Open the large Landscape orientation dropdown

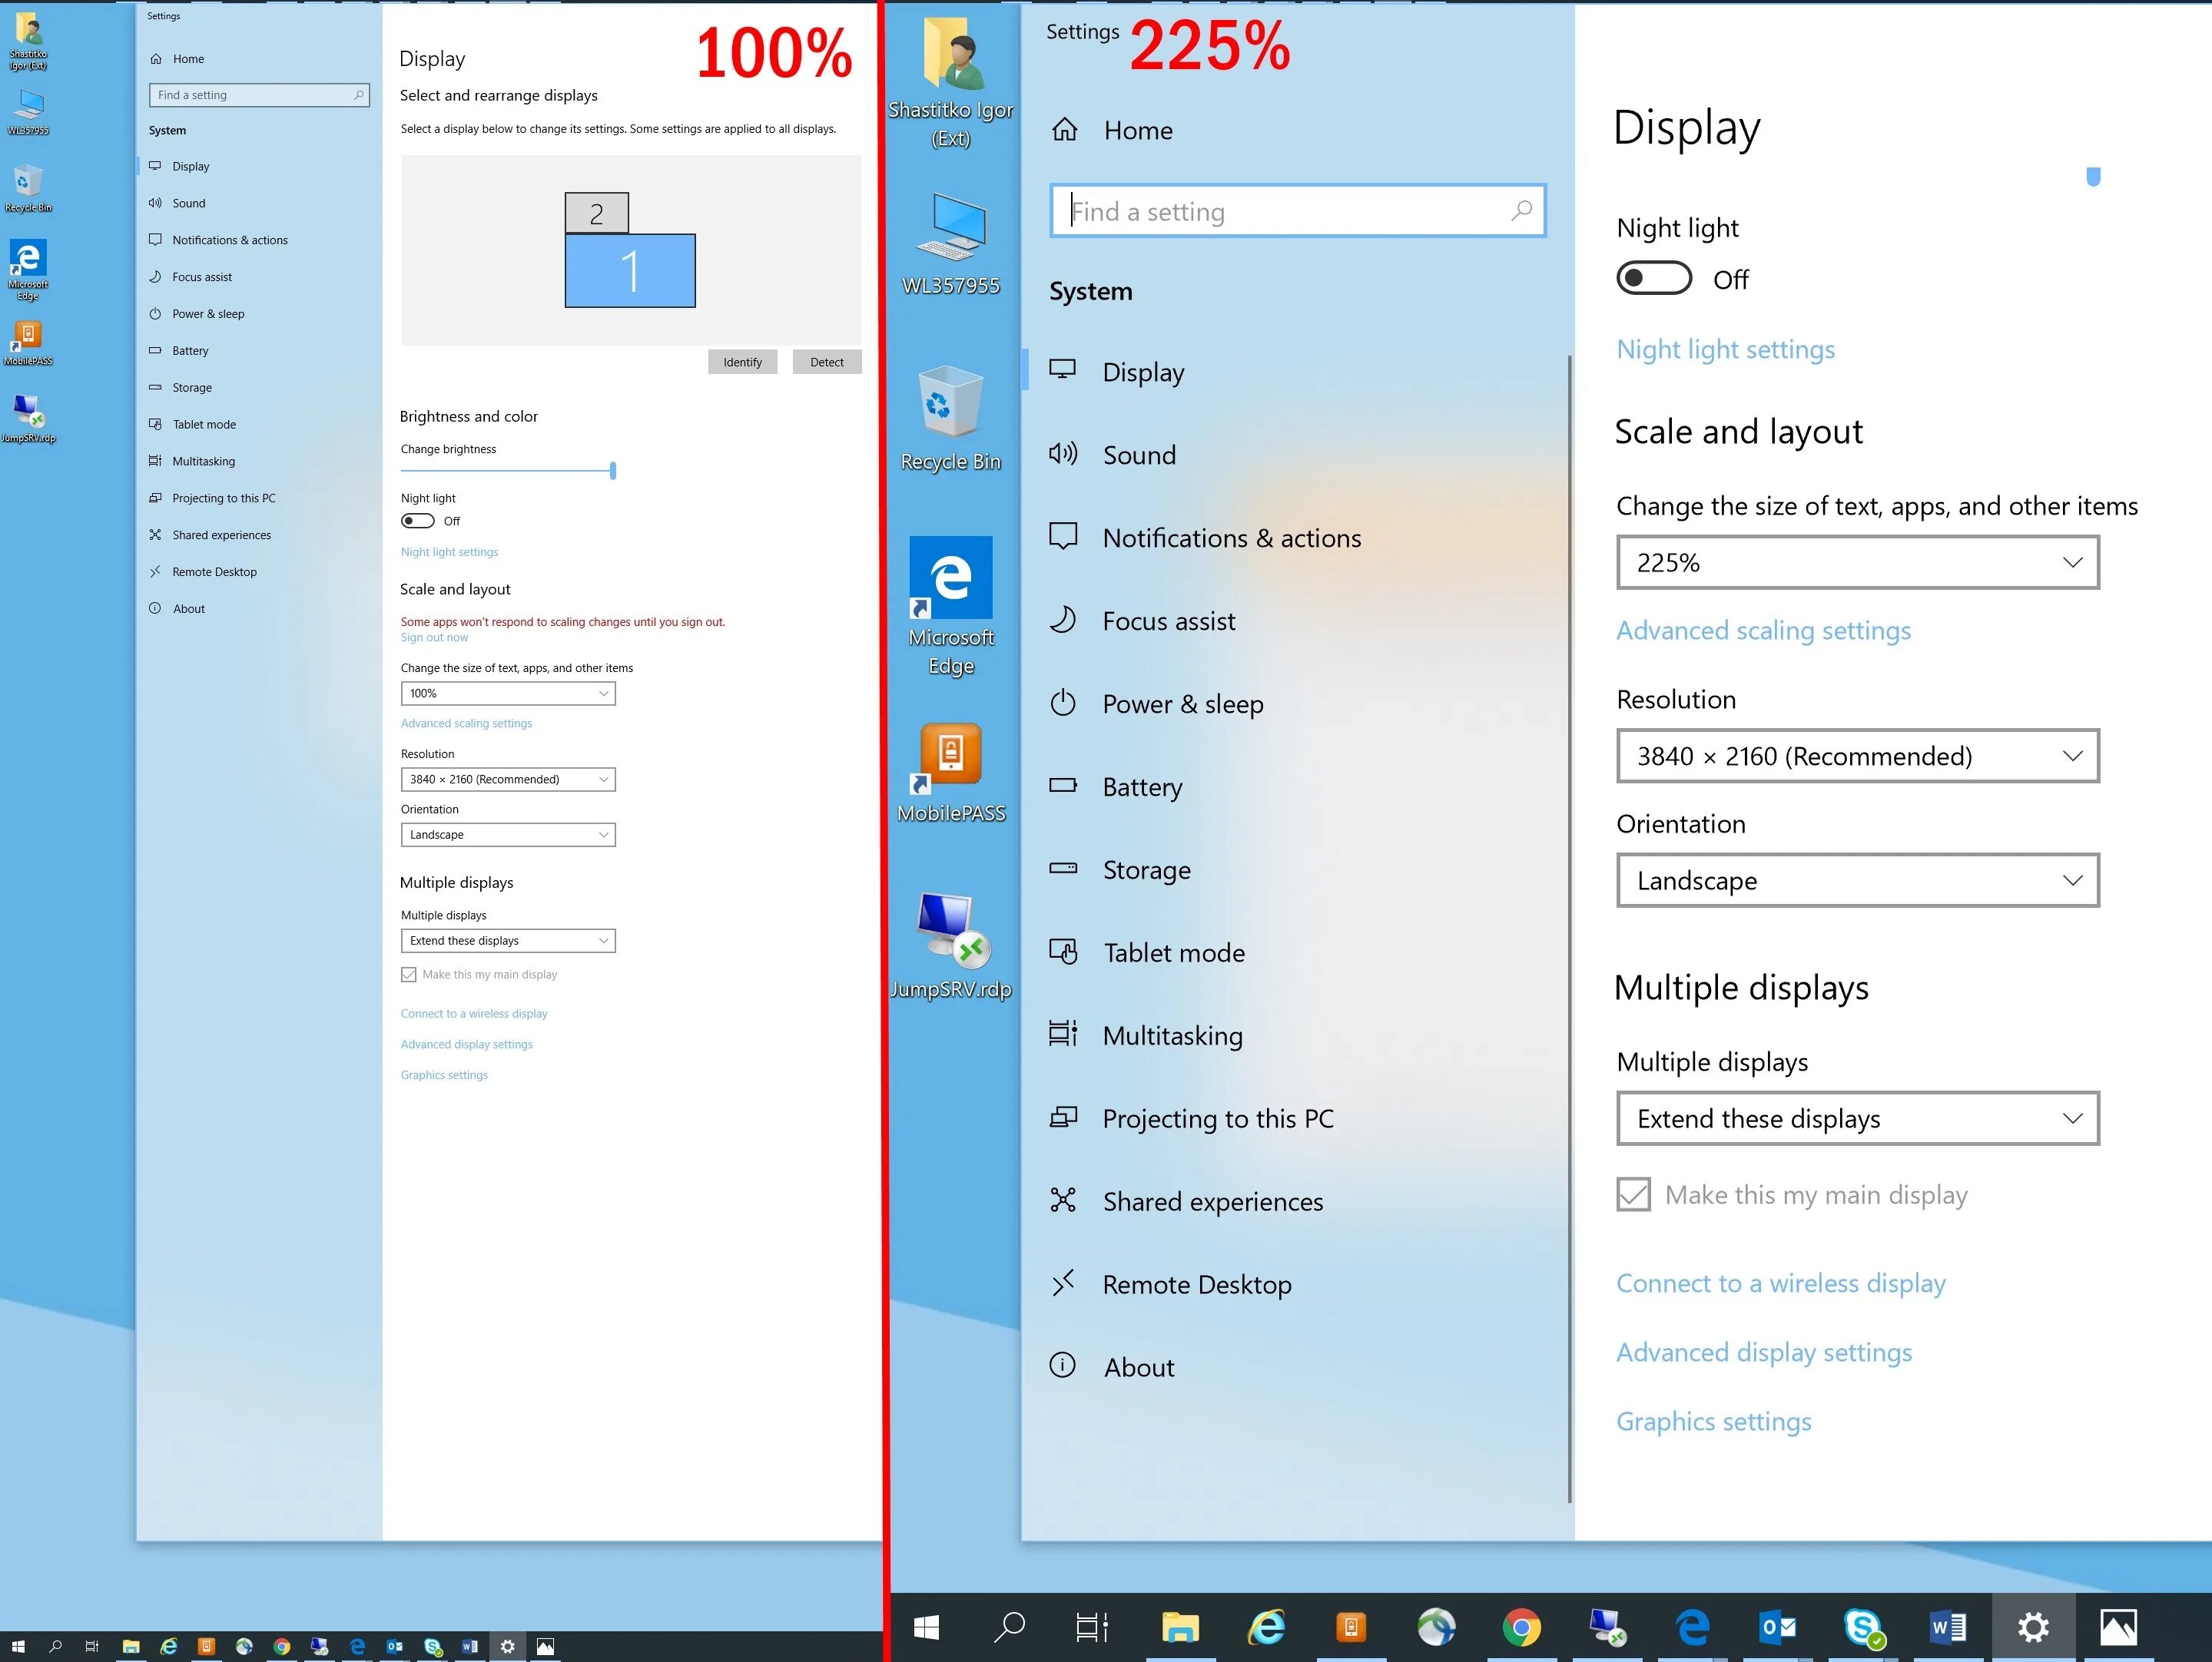coord(1857,880)
